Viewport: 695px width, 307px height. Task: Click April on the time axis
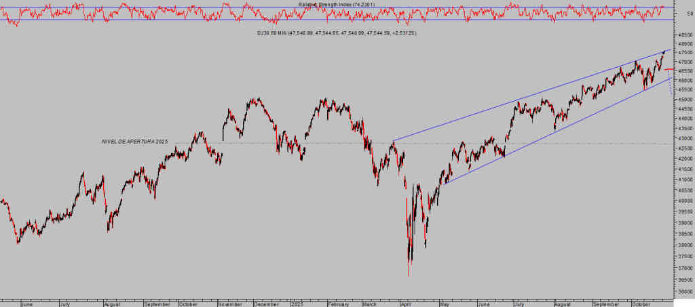coord(408,304)
